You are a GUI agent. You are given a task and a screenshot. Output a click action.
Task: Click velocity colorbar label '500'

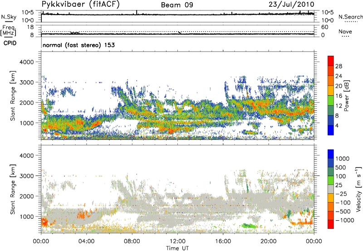(x=341, y=167)
